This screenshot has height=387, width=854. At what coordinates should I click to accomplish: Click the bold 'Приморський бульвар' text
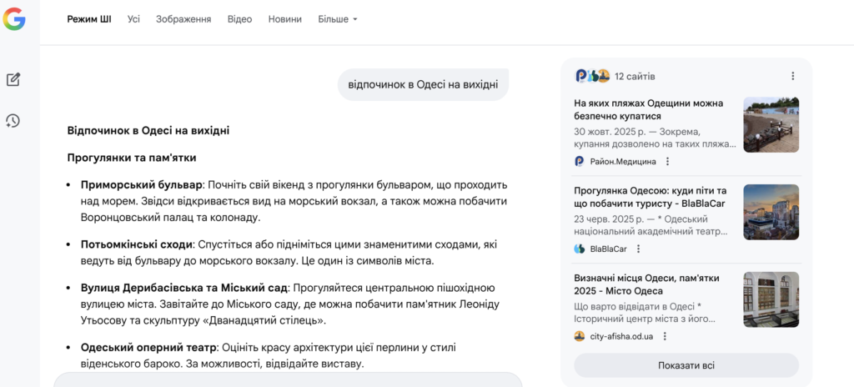(142, 184)
